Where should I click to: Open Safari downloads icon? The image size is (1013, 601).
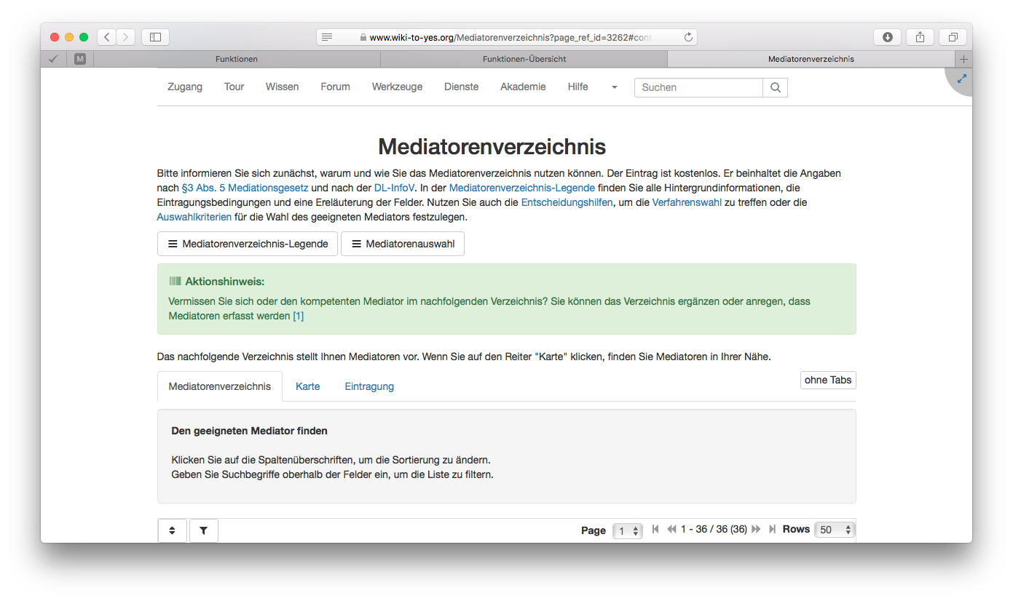[x=887, y=37]
